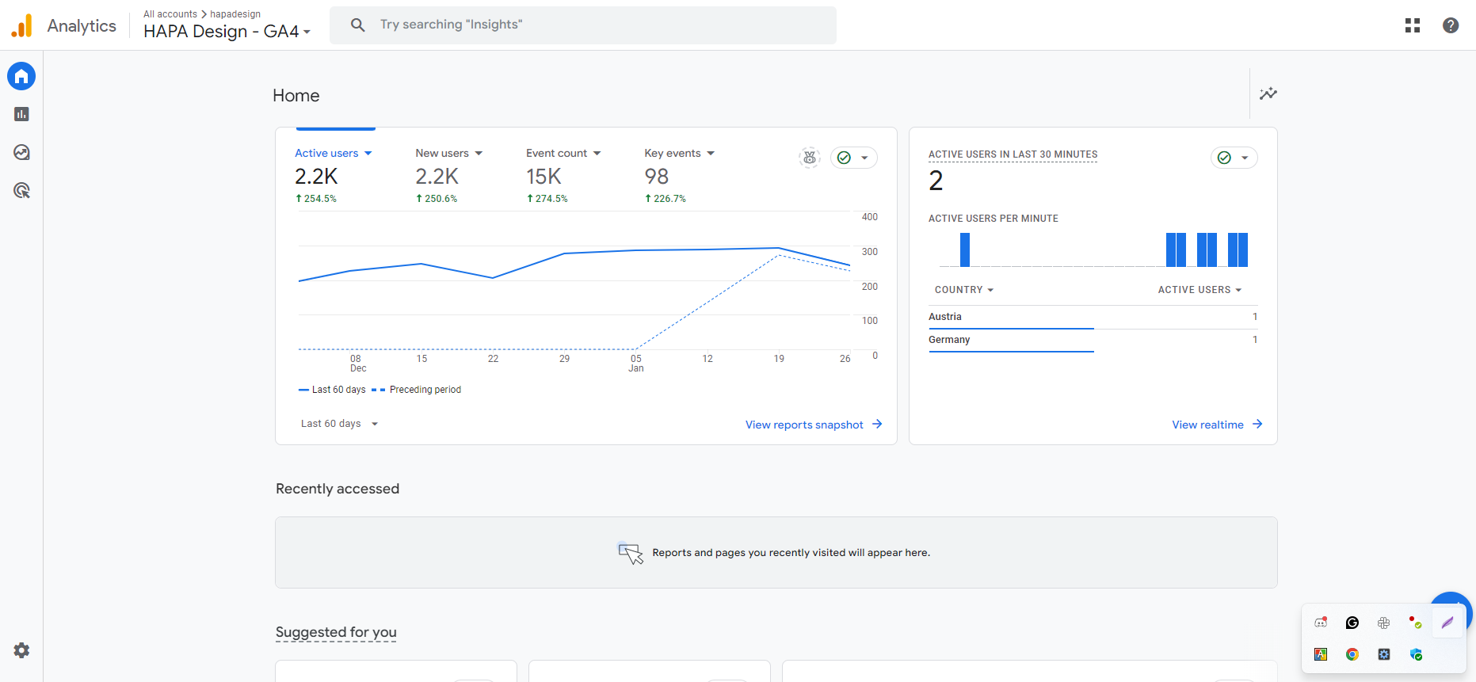Viewport: 1476px width, 682px height.
Task: Click the Last 60 days legend entry
Action: (332, 390)
